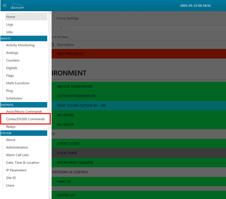The width and height of the screenshot is (226, 199).
Task: Click the filter text input field
Action: pos(145,28)
